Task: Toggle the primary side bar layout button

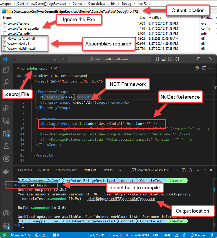Action: tap(157, 59)
